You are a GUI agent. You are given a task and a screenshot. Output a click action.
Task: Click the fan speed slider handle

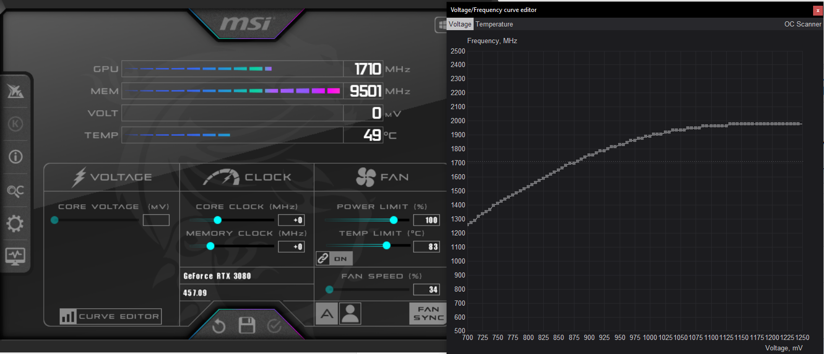(330, 290)
